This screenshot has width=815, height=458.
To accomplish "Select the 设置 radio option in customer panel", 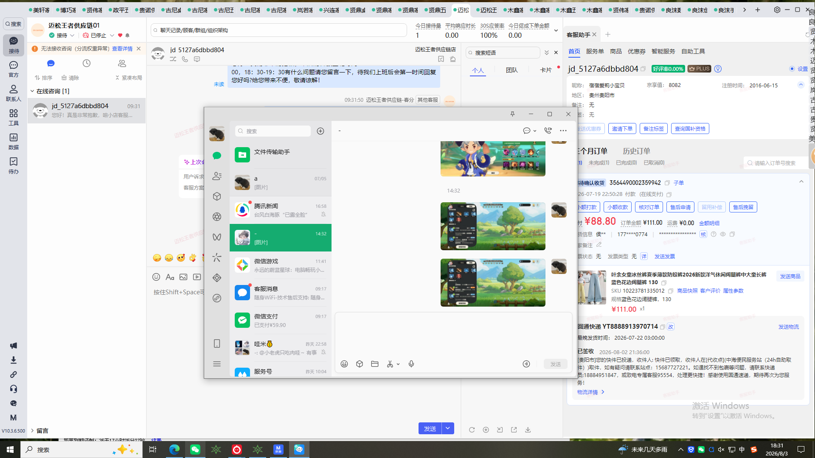I will click(x=792, y=69).
